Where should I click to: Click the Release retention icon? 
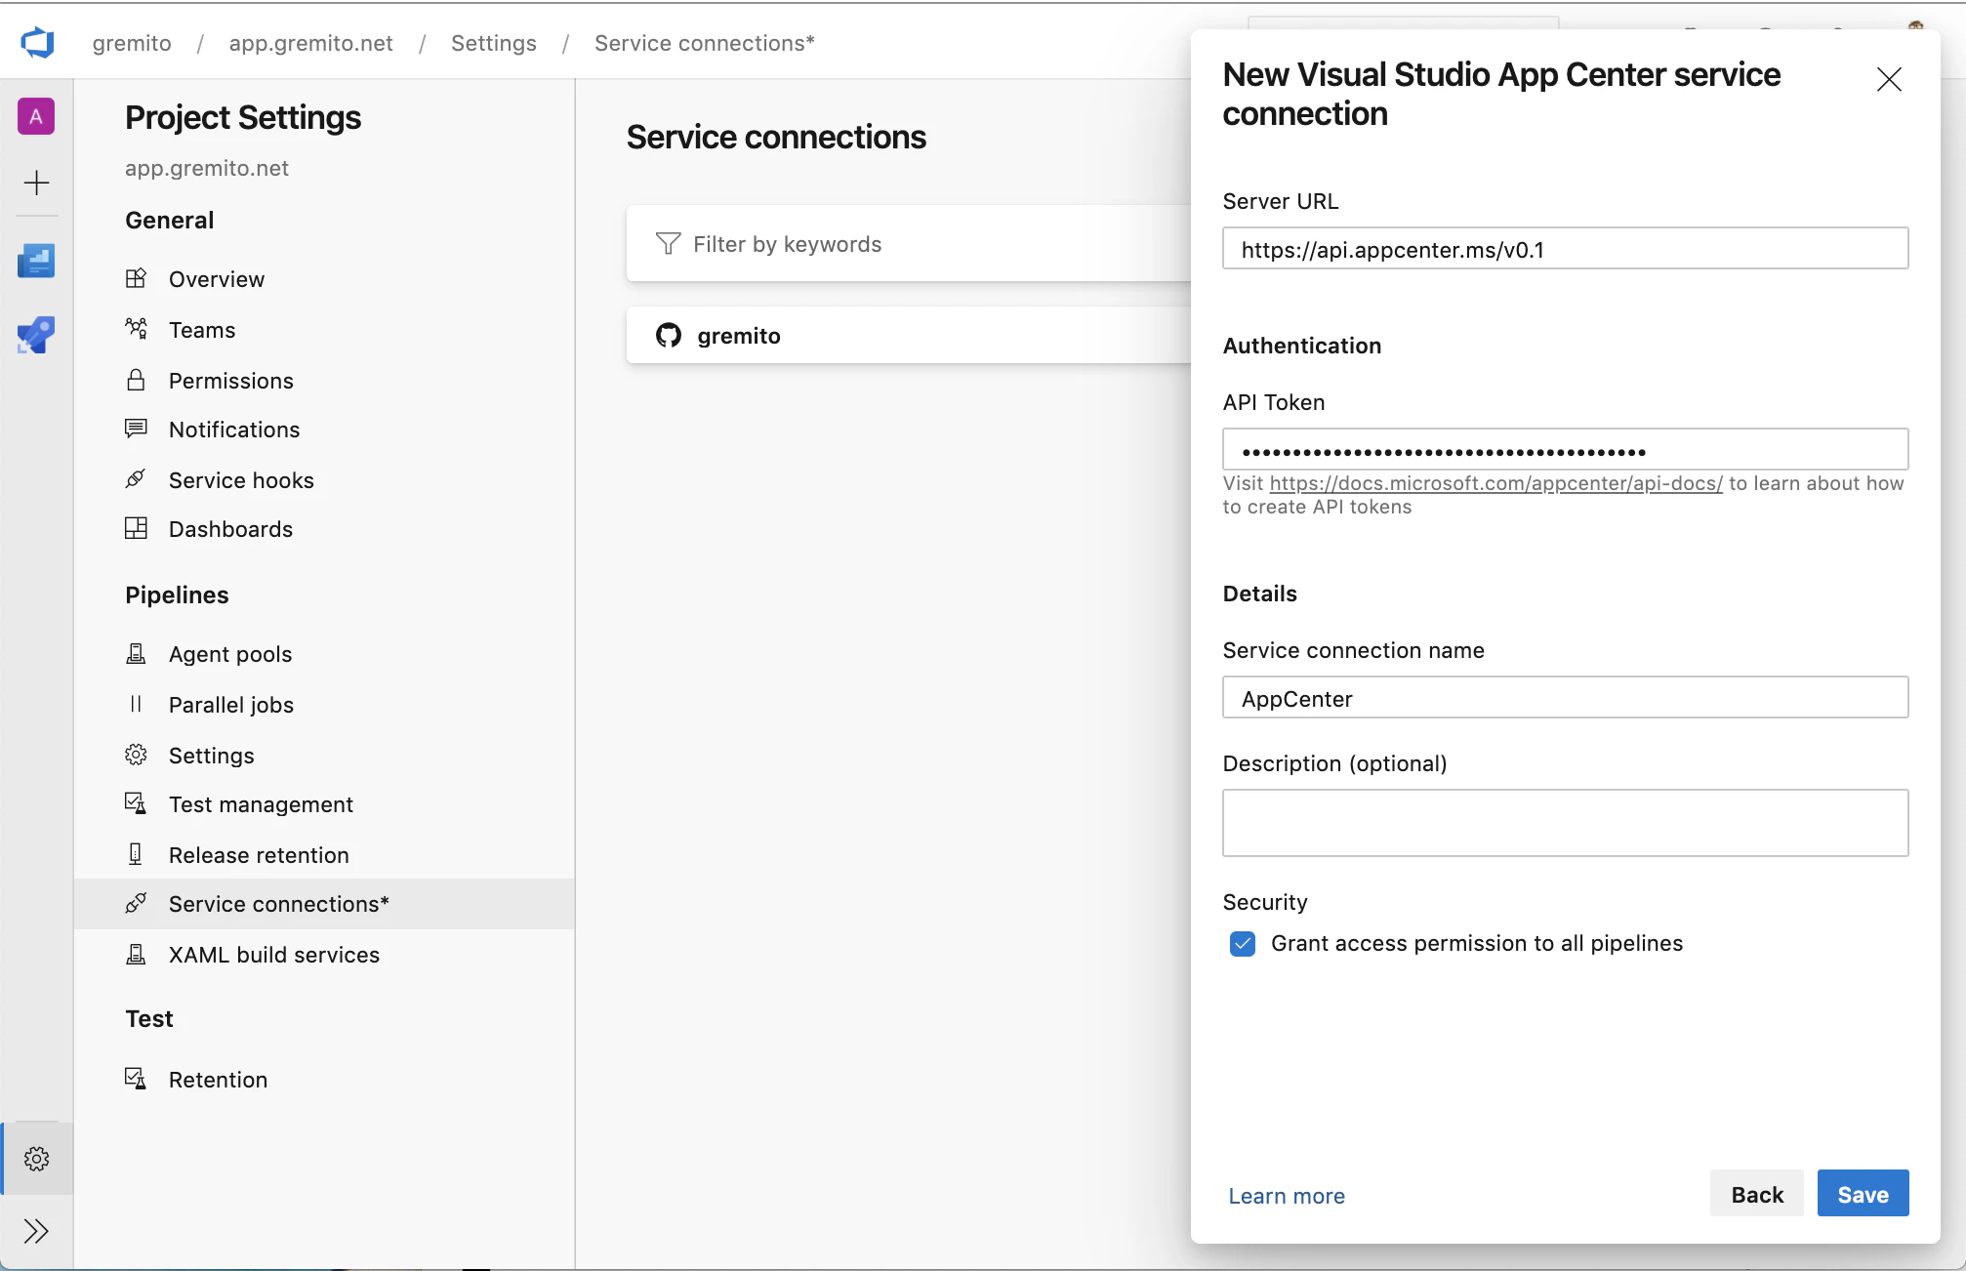(x=136, y=854)
